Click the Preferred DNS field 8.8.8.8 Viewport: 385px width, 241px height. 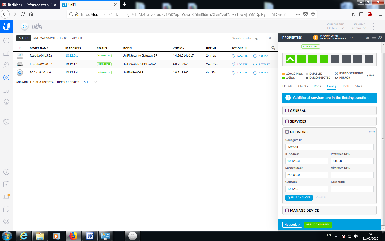pyautogui.click(x=352, y=161)
